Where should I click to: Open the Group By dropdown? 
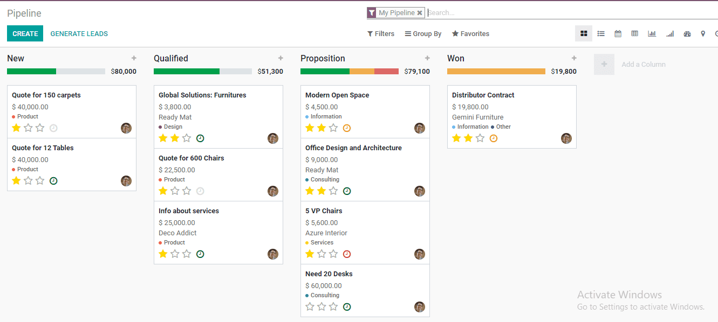(x=423, y=33)
